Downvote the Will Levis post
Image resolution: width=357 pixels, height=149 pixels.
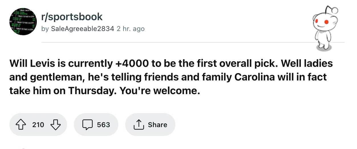click(55, 125)
